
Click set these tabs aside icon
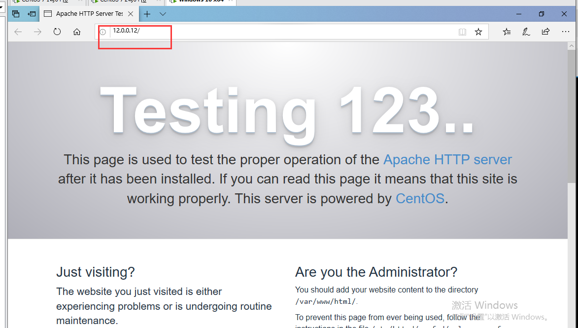pos(32,14)
